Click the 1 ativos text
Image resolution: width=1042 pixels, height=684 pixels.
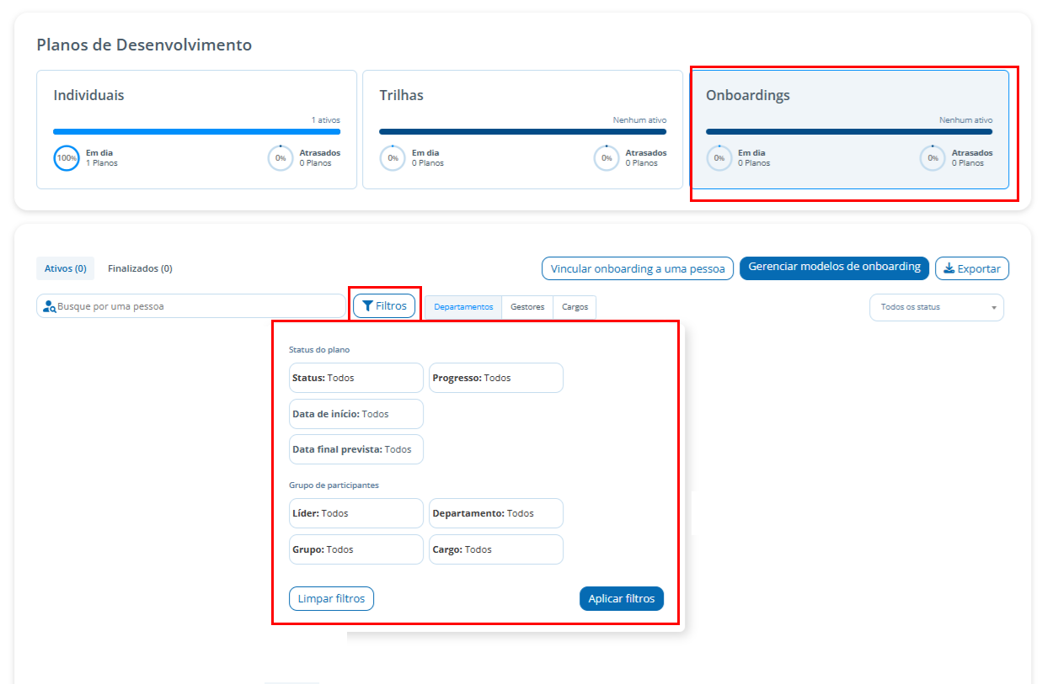[x=326, y=120]
